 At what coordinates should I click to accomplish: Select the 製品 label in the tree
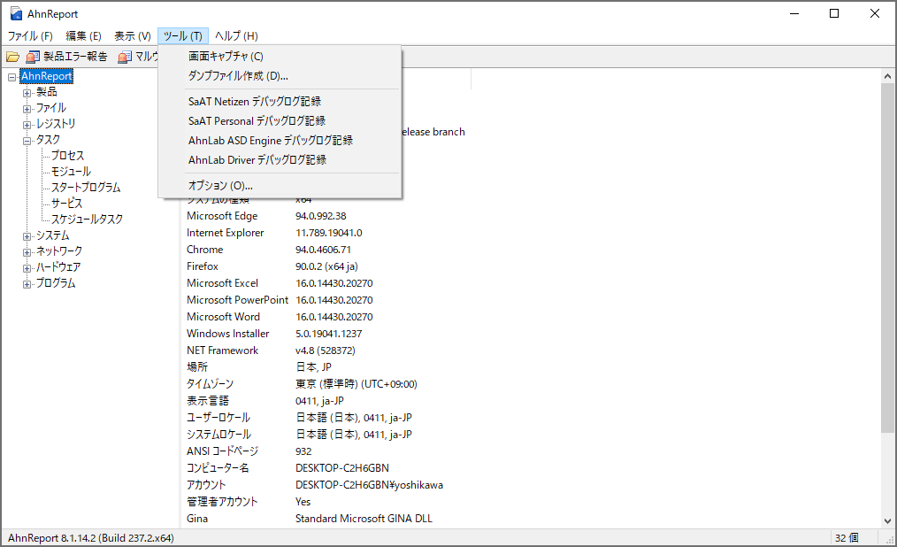46,91
